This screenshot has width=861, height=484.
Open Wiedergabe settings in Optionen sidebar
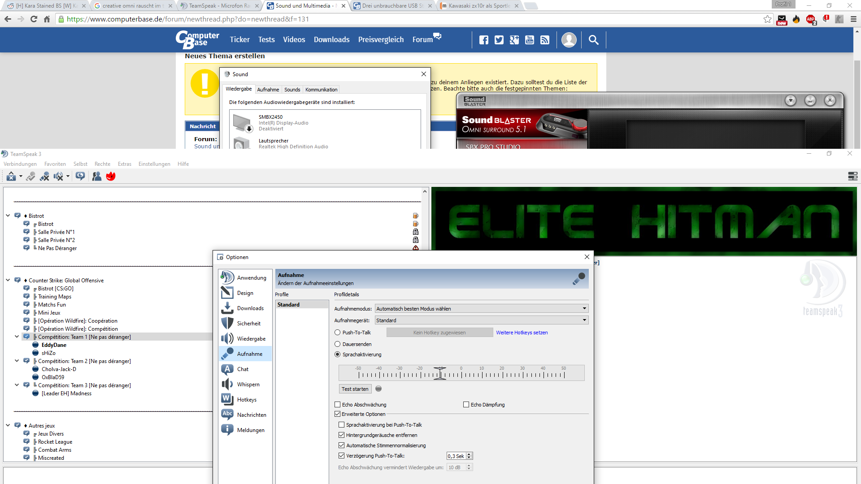245,339
